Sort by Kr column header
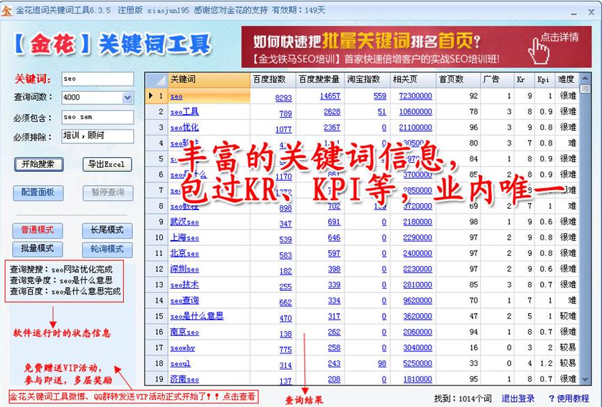This screenshot has width=602, height=407. (524, 79)
